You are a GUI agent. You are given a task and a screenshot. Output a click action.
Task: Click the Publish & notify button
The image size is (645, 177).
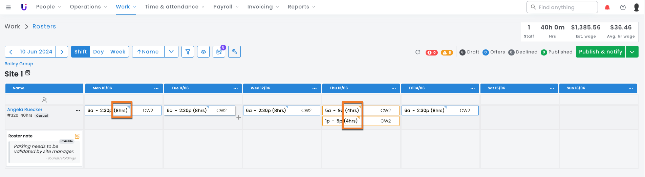click(x=600, y=52)
